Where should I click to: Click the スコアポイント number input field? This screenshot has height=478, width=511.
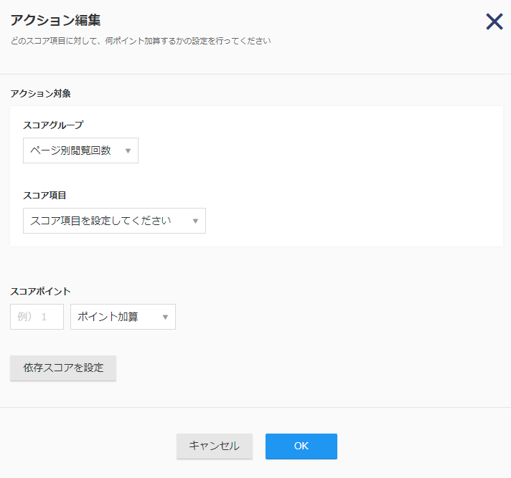pyautogui.click(x=37, y=317)
